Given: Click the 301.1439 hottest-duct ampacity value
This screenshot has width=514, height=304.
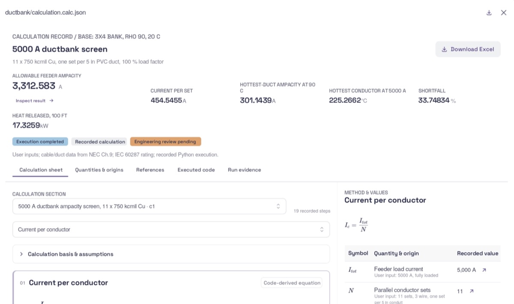Looking at the screenshot, I should pyautogui.click(x=256, y=101).
